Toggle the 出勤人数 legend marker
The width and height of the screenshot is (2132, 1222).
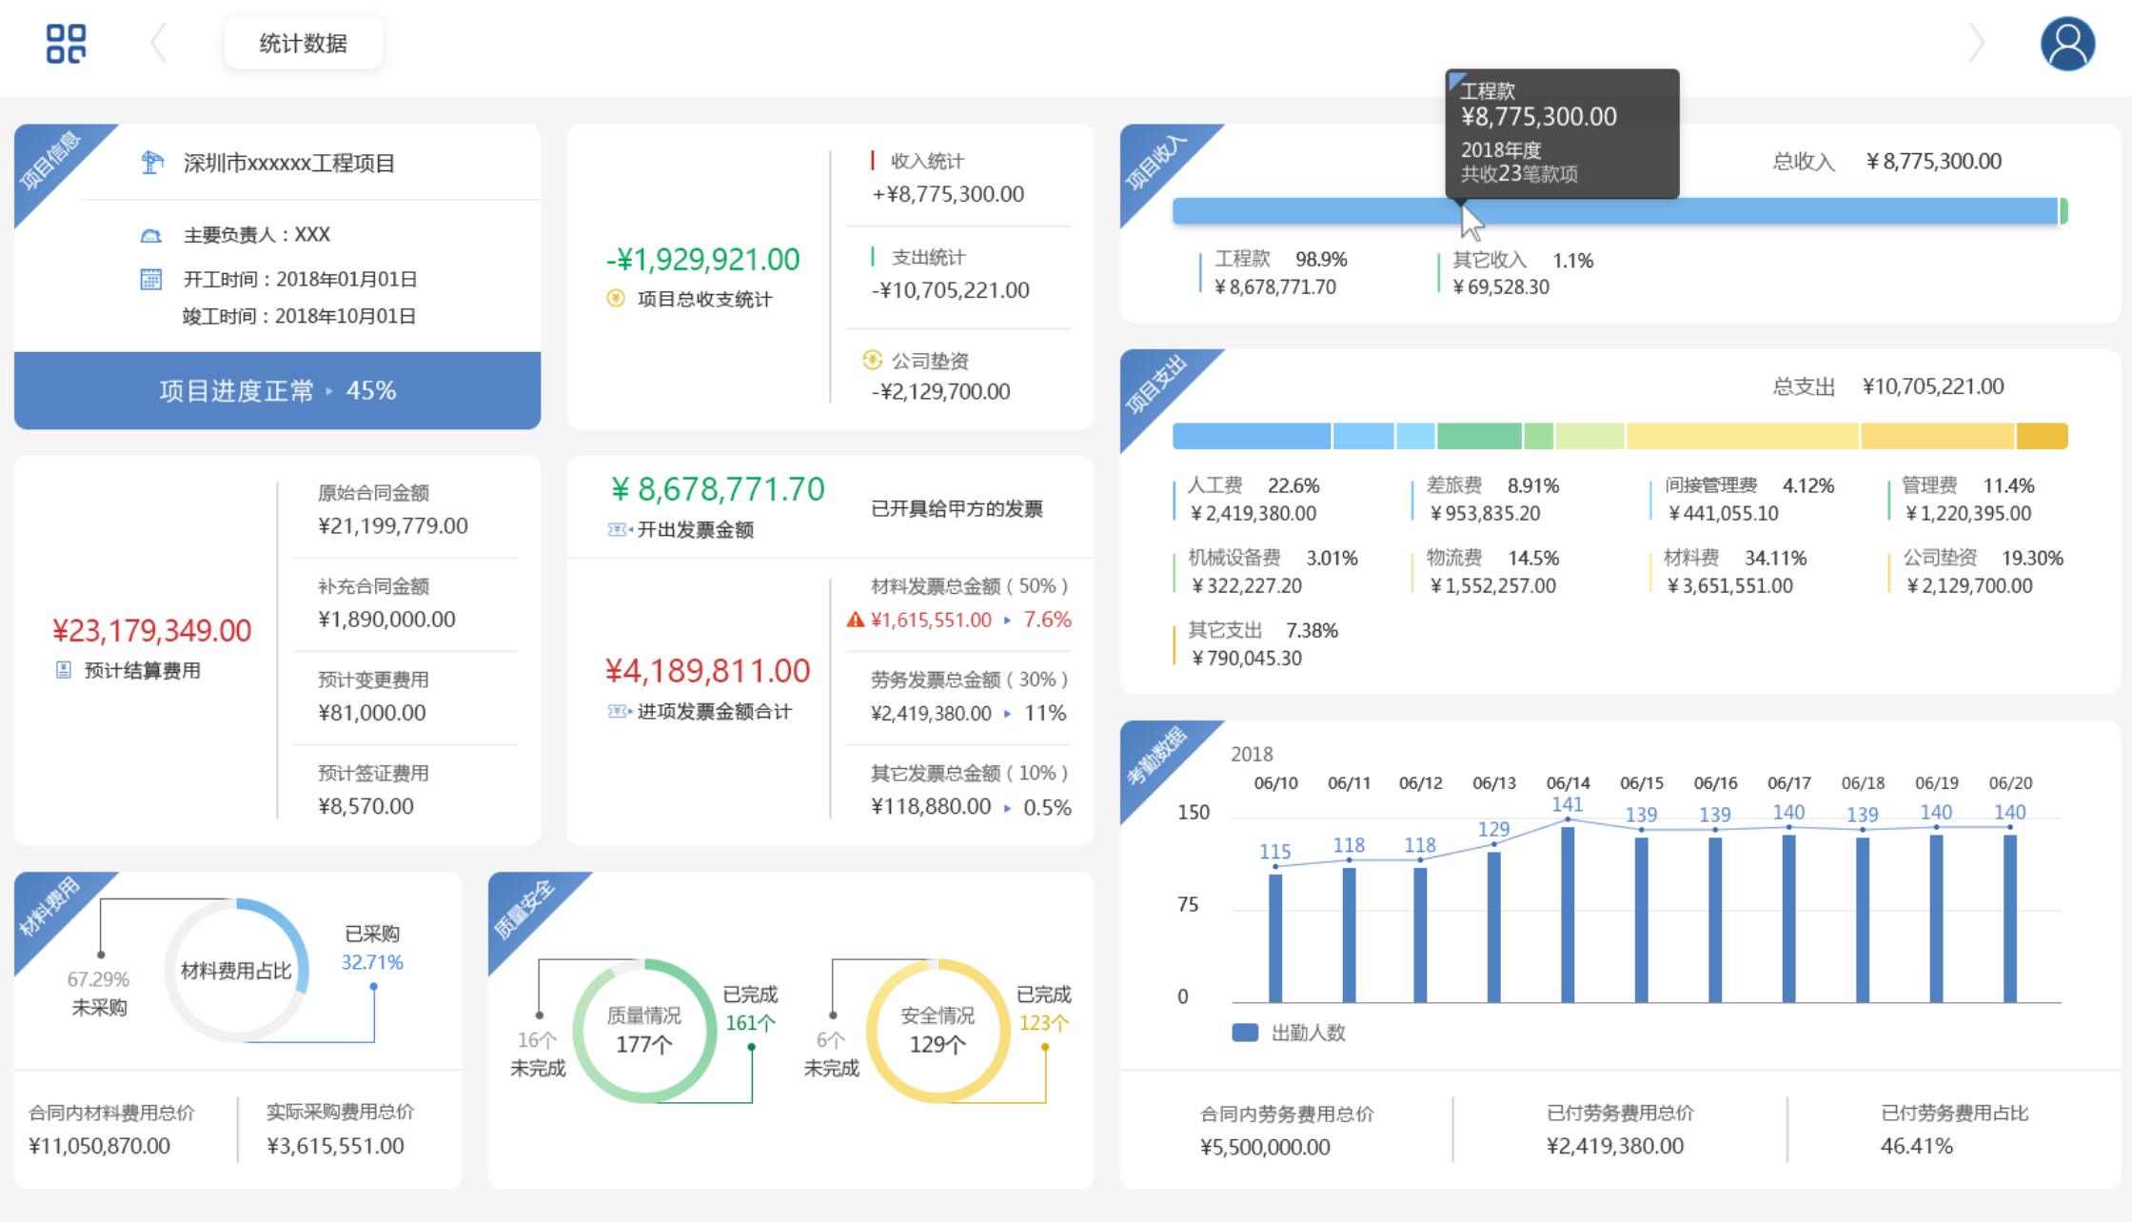tap(1245, 1033)
